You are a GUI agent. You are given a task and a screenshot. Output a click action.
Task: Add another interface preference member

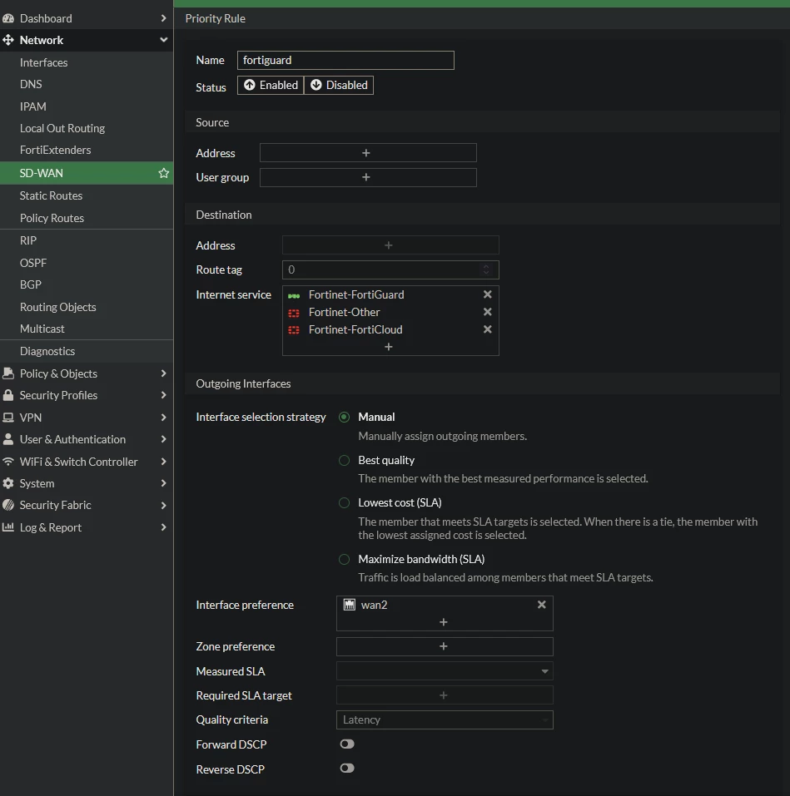coord(444,622)
